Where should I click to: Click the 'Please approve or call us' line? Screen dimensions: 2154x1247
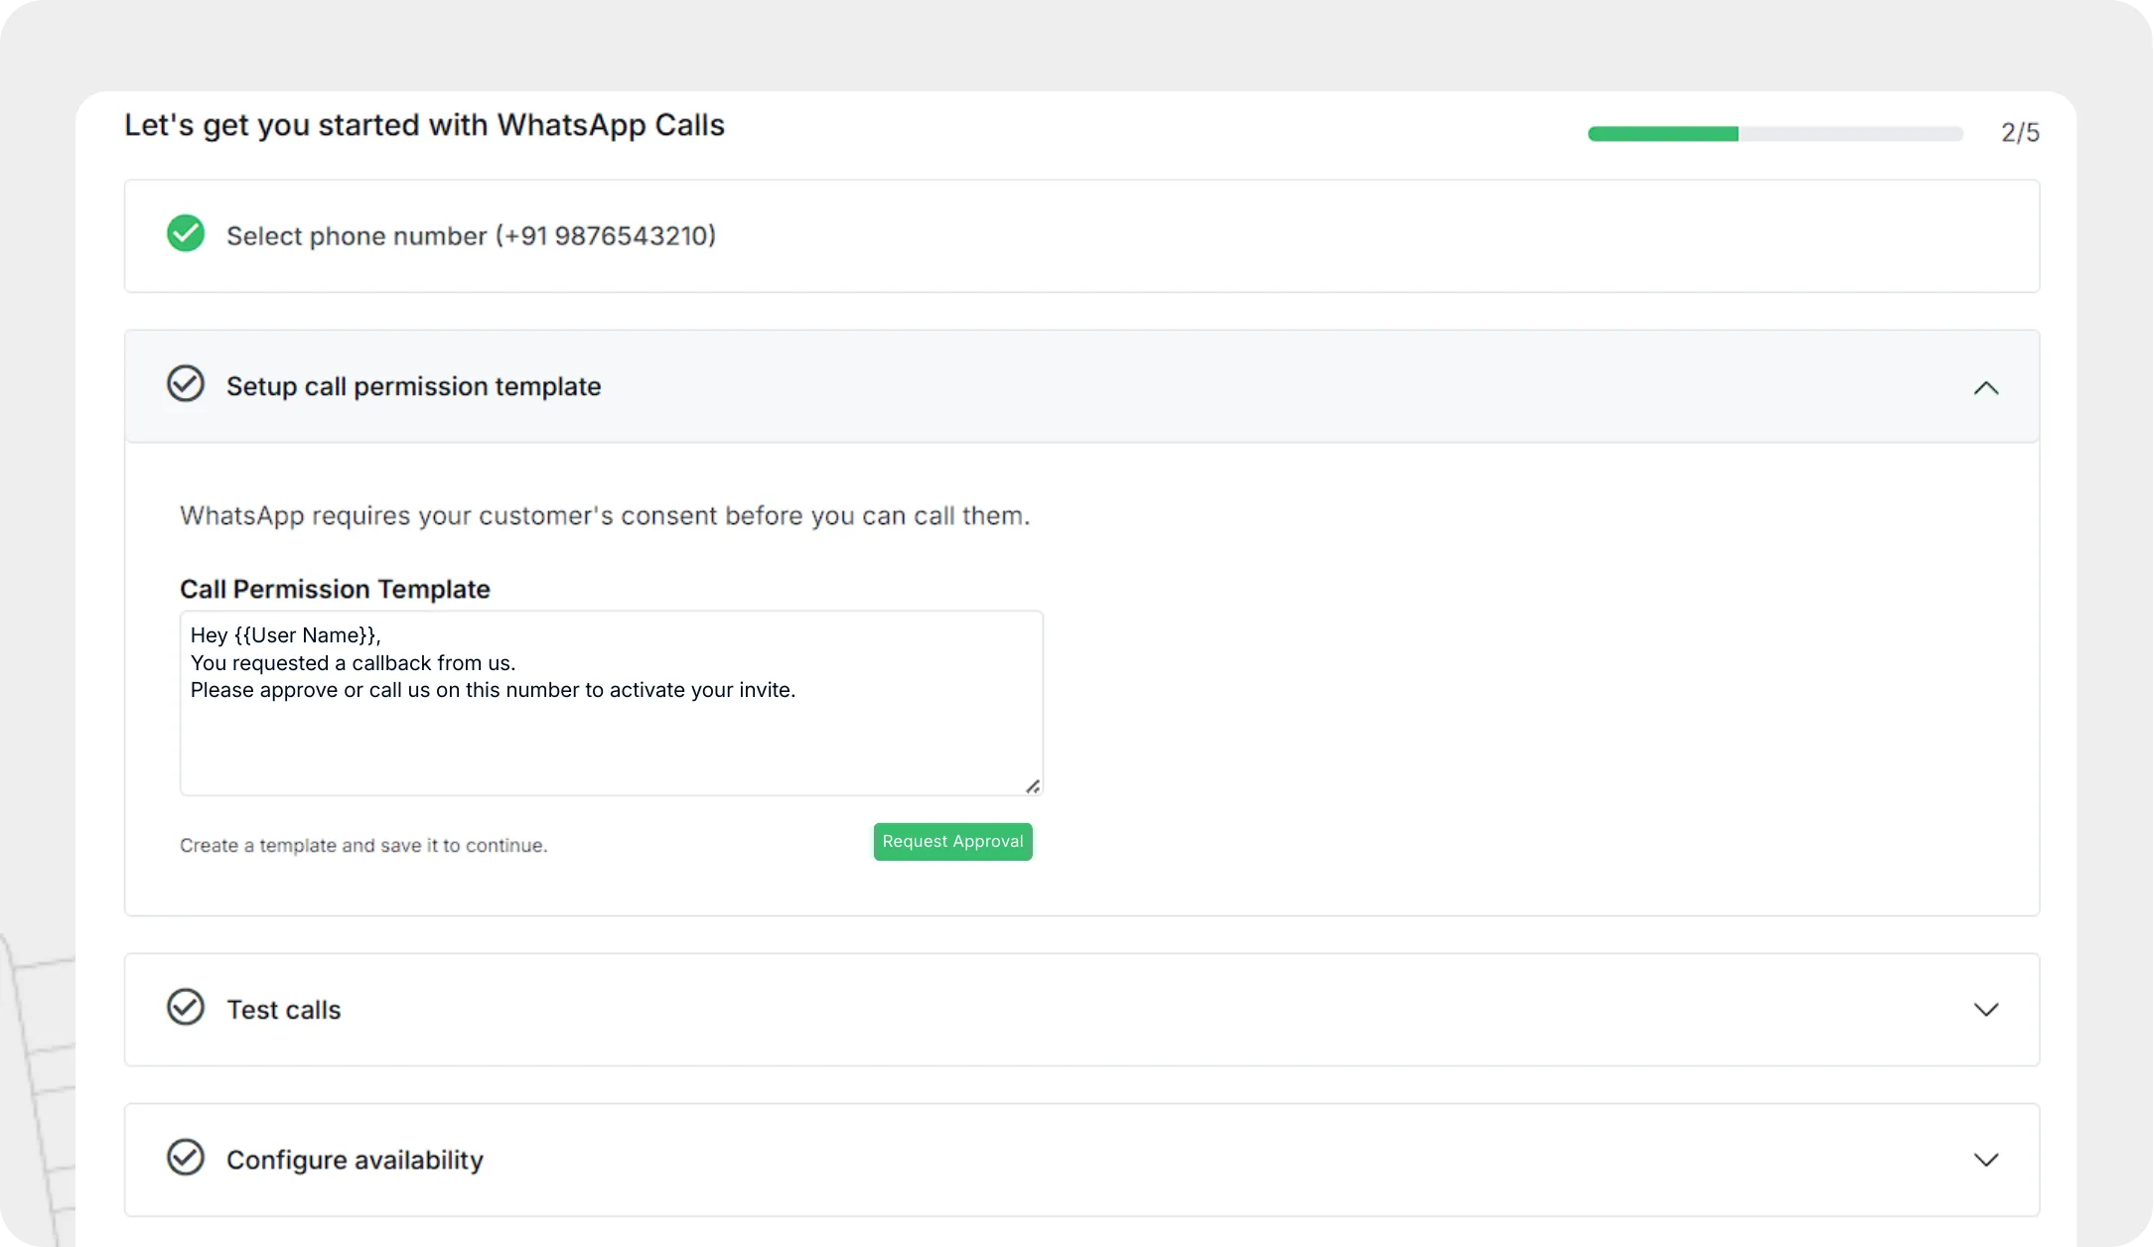click(493, 690)
